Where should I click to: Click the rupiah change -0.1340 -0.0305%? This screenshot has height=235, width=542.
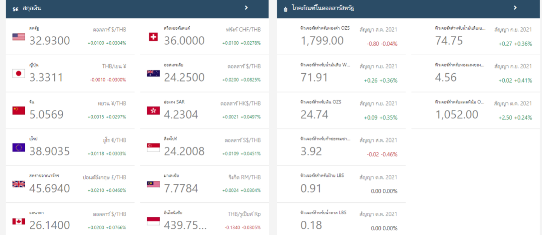click(242, 227)
